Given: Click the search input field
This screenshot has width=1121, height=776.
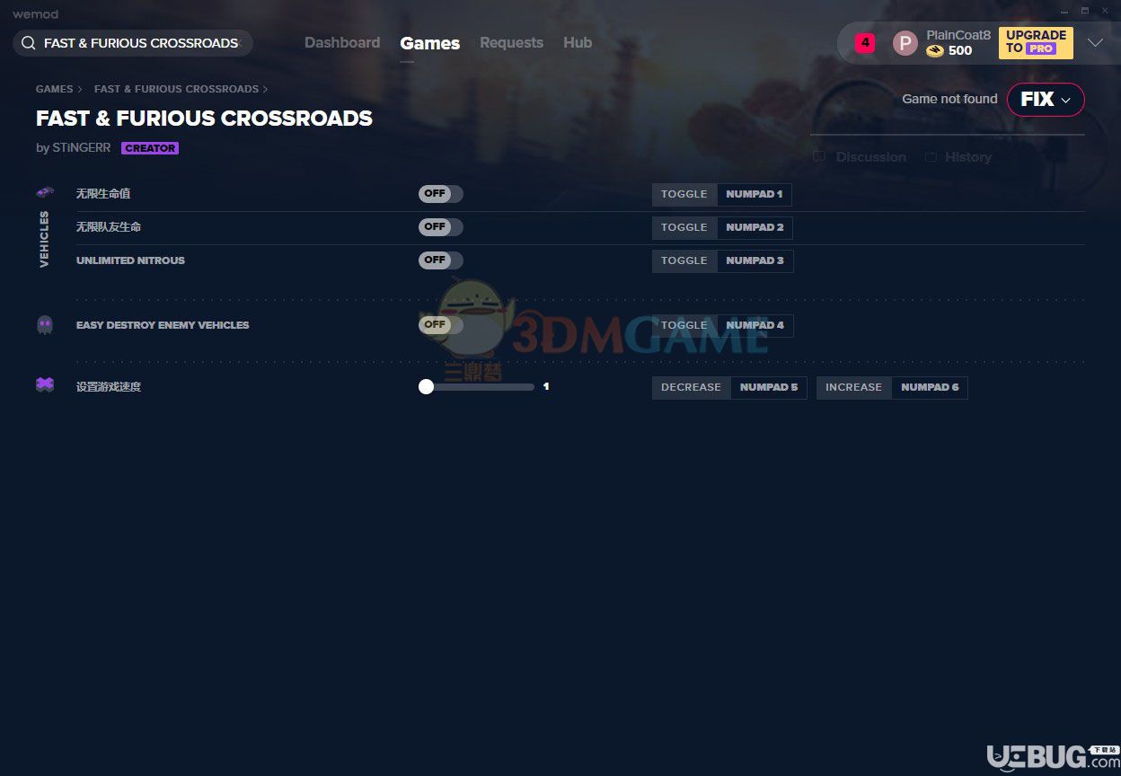Looking at the screenshot, I should pyautogui.click(x=133, y=43).
